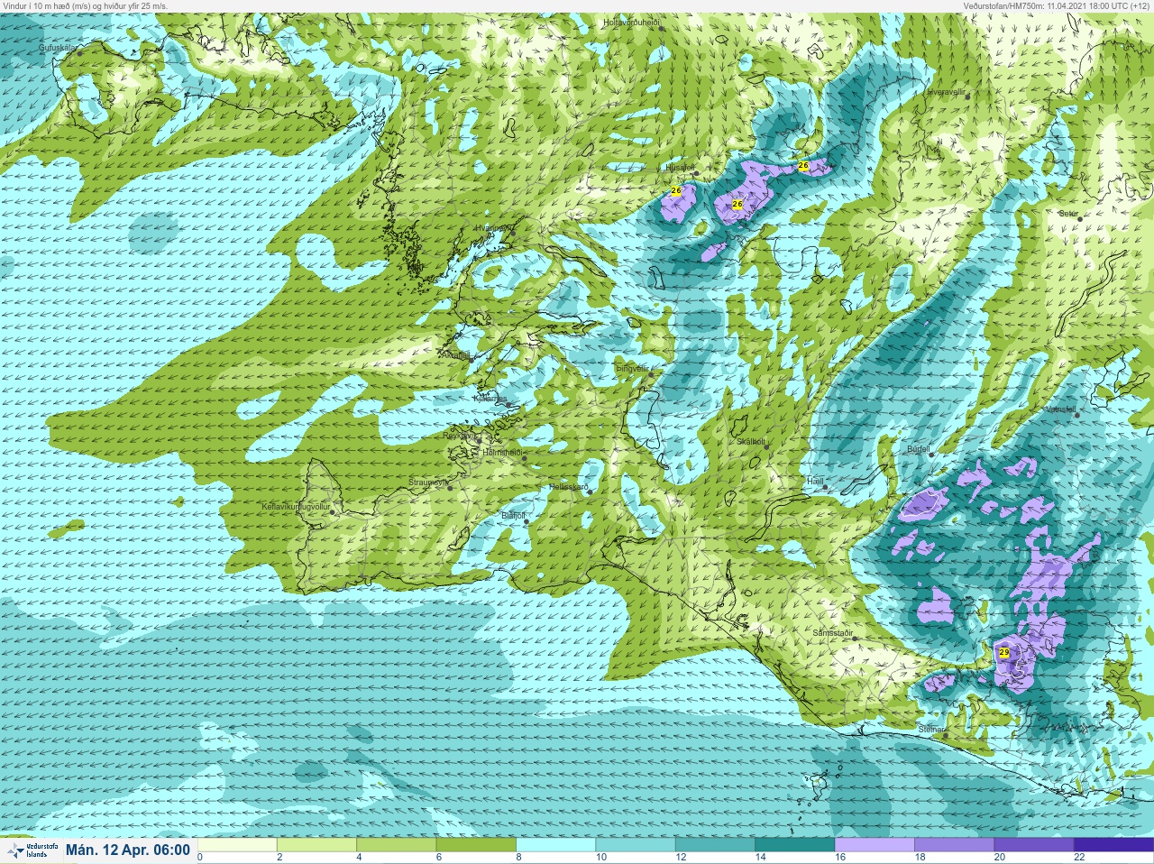The height and width of the screenshot is (864, 1154).
Task: Select the darkest swatch above 22 m/s
Action: 1113,845
